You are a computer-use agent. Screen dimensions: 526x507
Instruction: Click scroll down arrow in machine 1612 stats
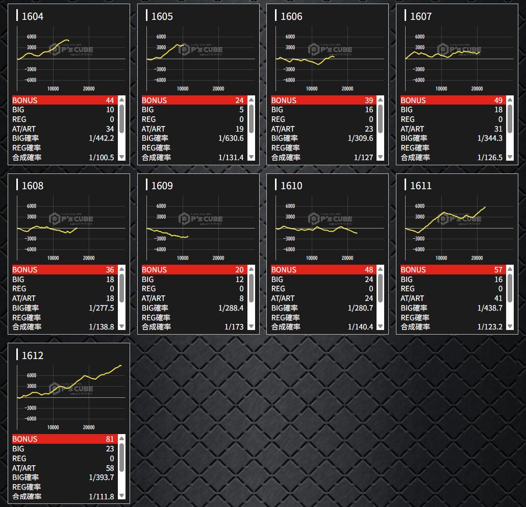pos(122,496)
